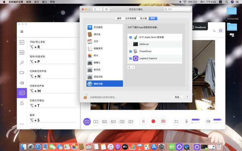Image resolution: width=242 pixels, height=151 pixels.
Task: Open camera settings in Capture sidebar
Action: pos(22,73)
